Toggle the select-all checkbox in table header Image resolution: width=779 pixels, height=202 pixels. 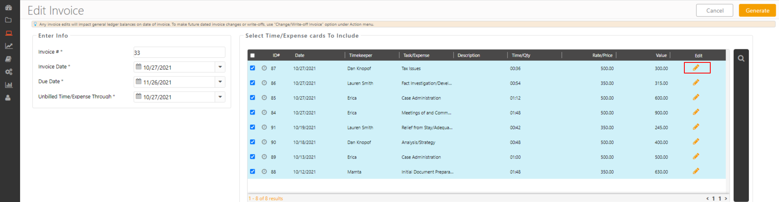pos(253,55)
